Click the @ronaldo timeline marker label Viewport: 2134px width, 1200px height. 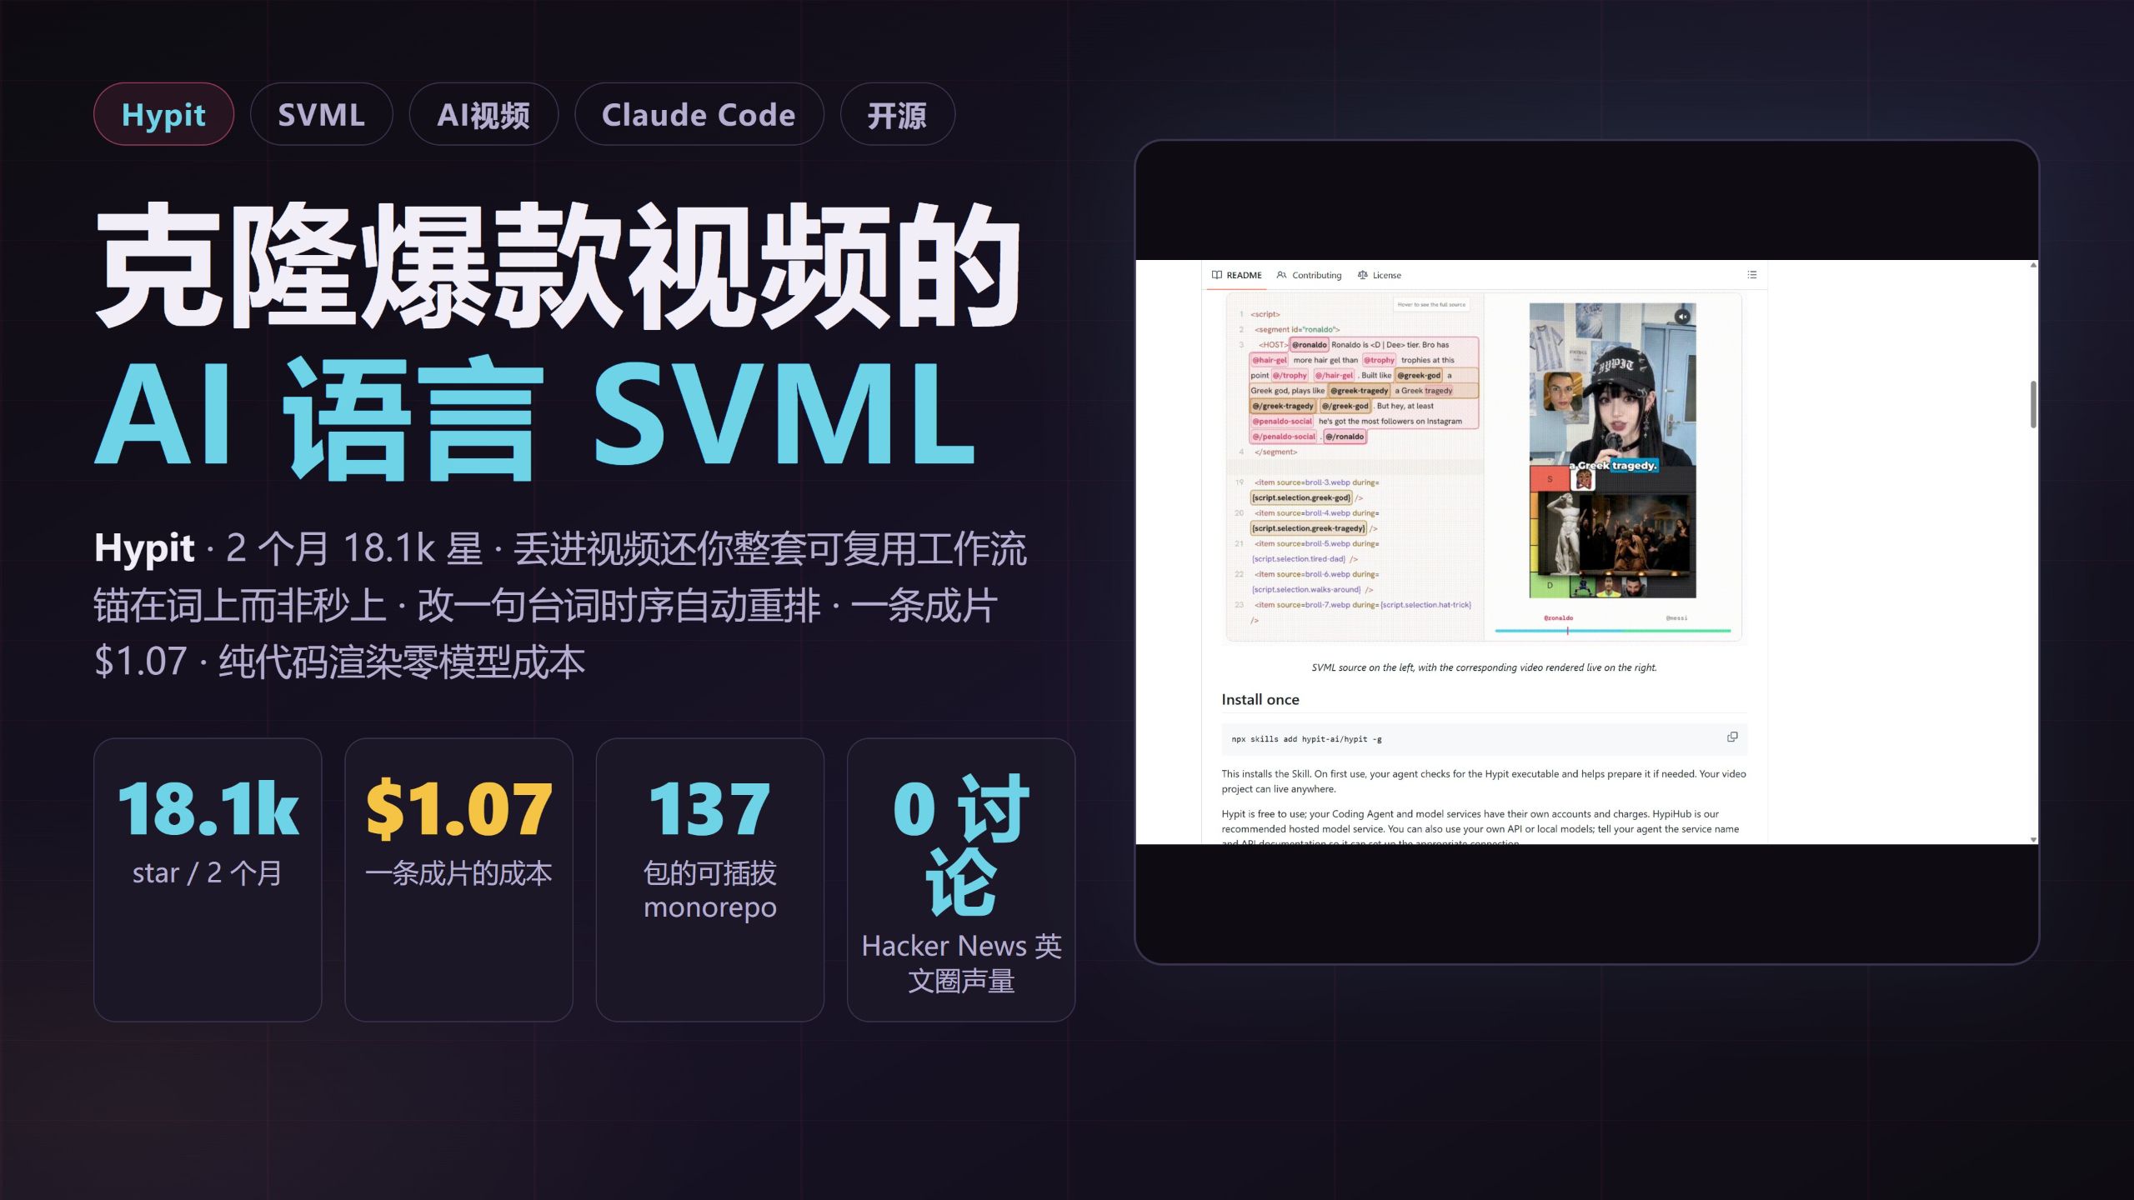[1558, 617]
